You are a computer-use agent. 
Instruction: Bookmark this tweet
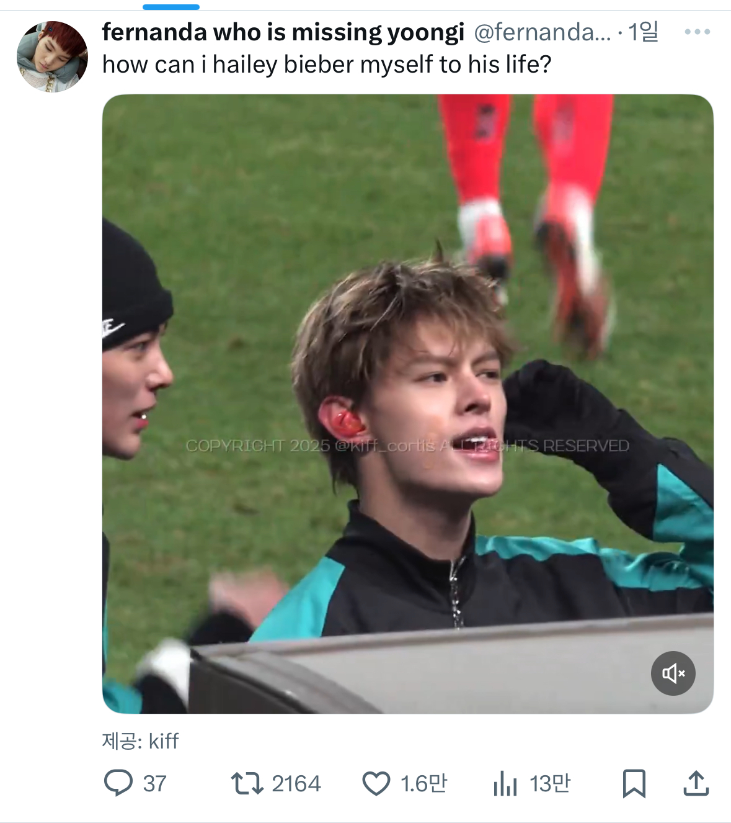tap(634, 783)
